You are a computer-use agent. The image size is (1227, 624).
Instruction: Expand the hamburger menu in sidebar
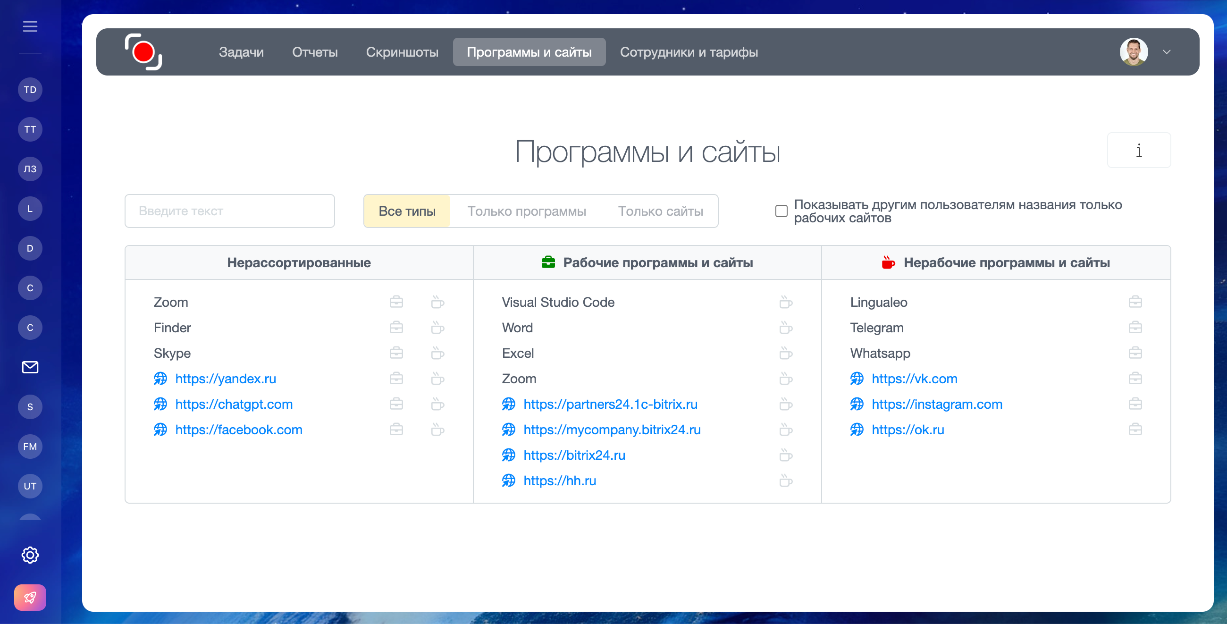[30, 26]
